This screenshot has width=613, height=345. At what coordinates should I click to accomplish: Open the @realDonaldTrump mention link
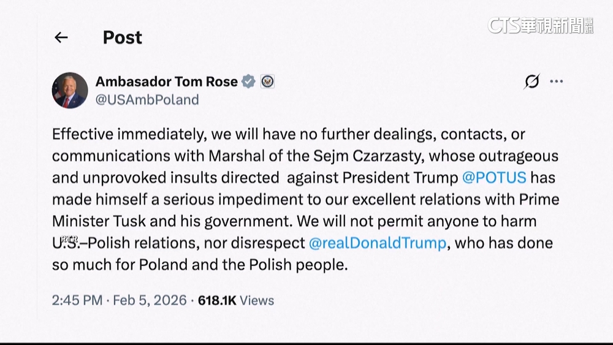(x=377, y=243)
